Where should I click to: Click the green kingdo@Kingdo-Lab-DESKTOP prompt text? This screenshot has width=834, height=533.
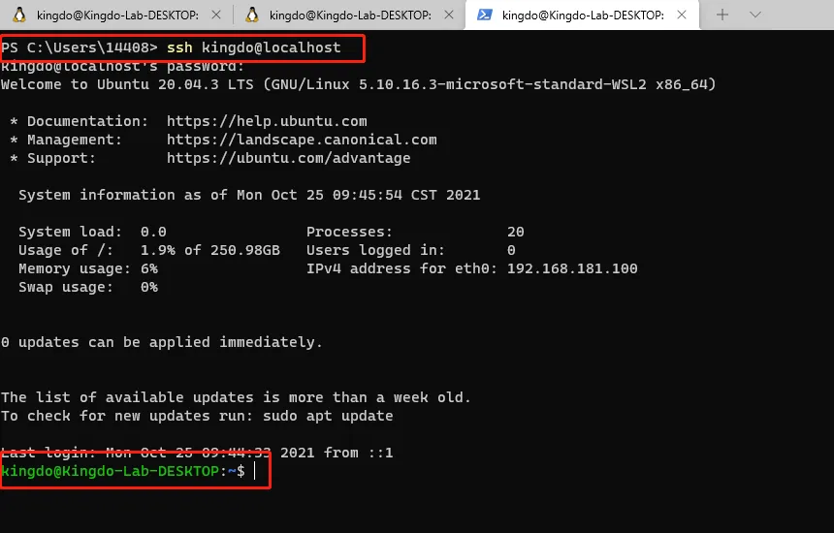coord(110,471)
